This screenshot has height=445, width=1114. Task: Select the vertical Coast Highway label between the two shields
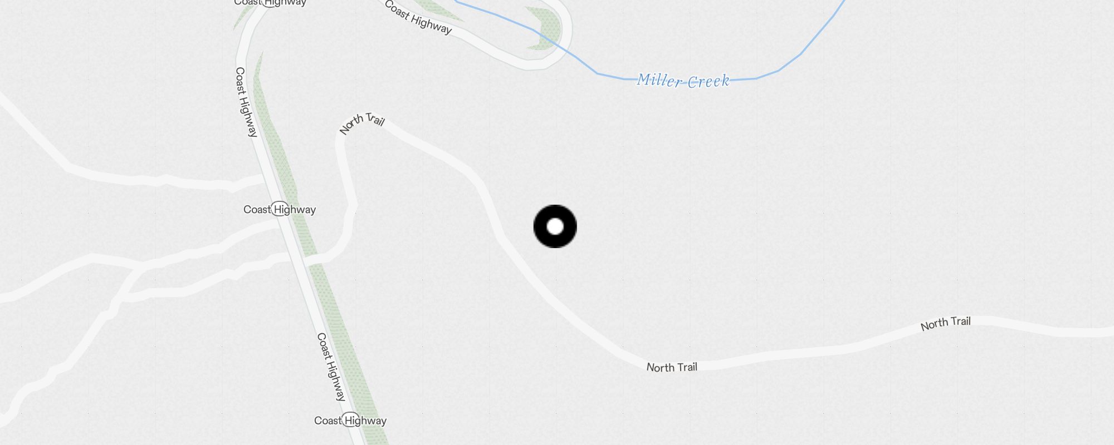331,367
